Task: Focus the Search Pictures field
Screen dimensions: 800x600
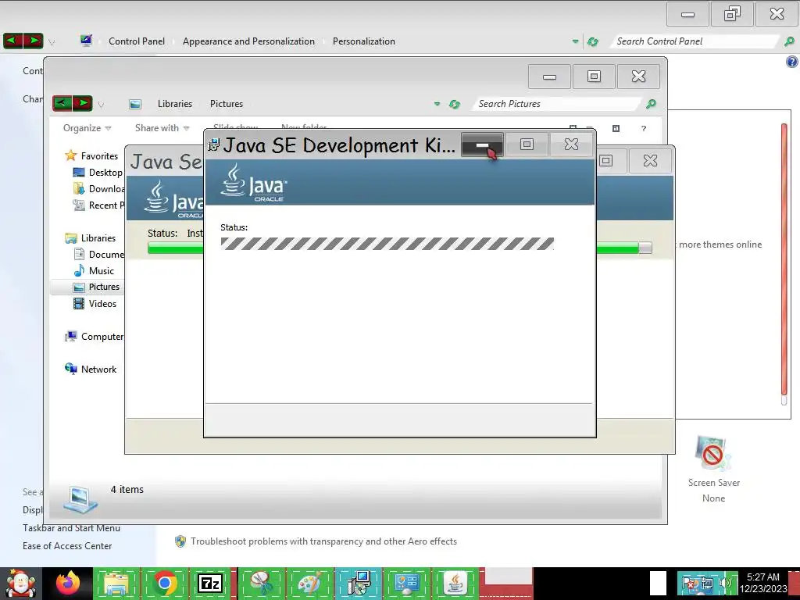Action: point(556,104)
